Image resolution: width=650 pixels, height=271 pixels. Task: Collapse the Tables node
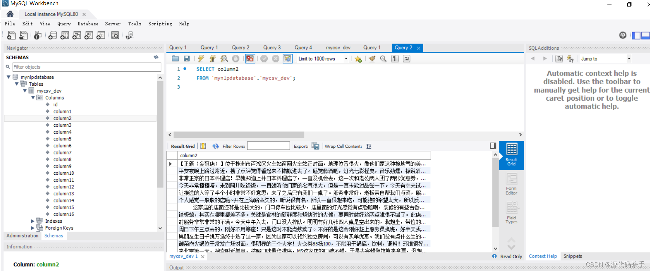(x=16, y=84)
